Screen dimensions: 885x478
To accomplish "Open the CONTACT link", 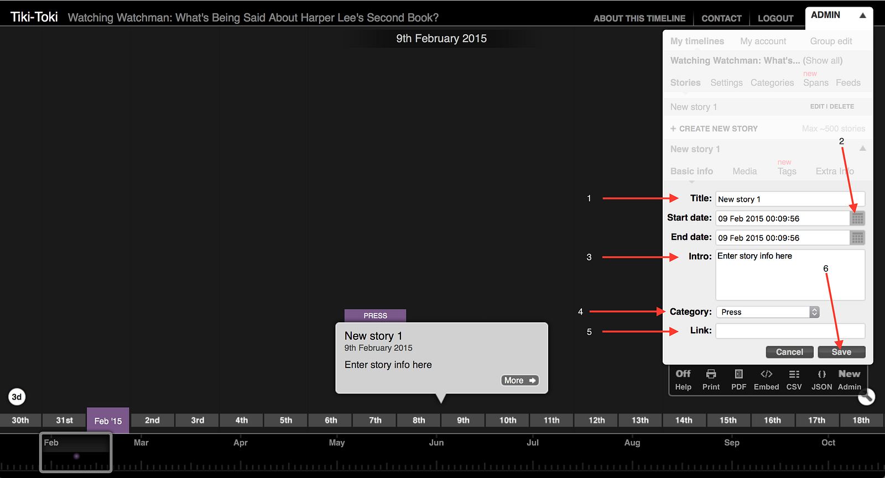I will click(x=721, y=18).
